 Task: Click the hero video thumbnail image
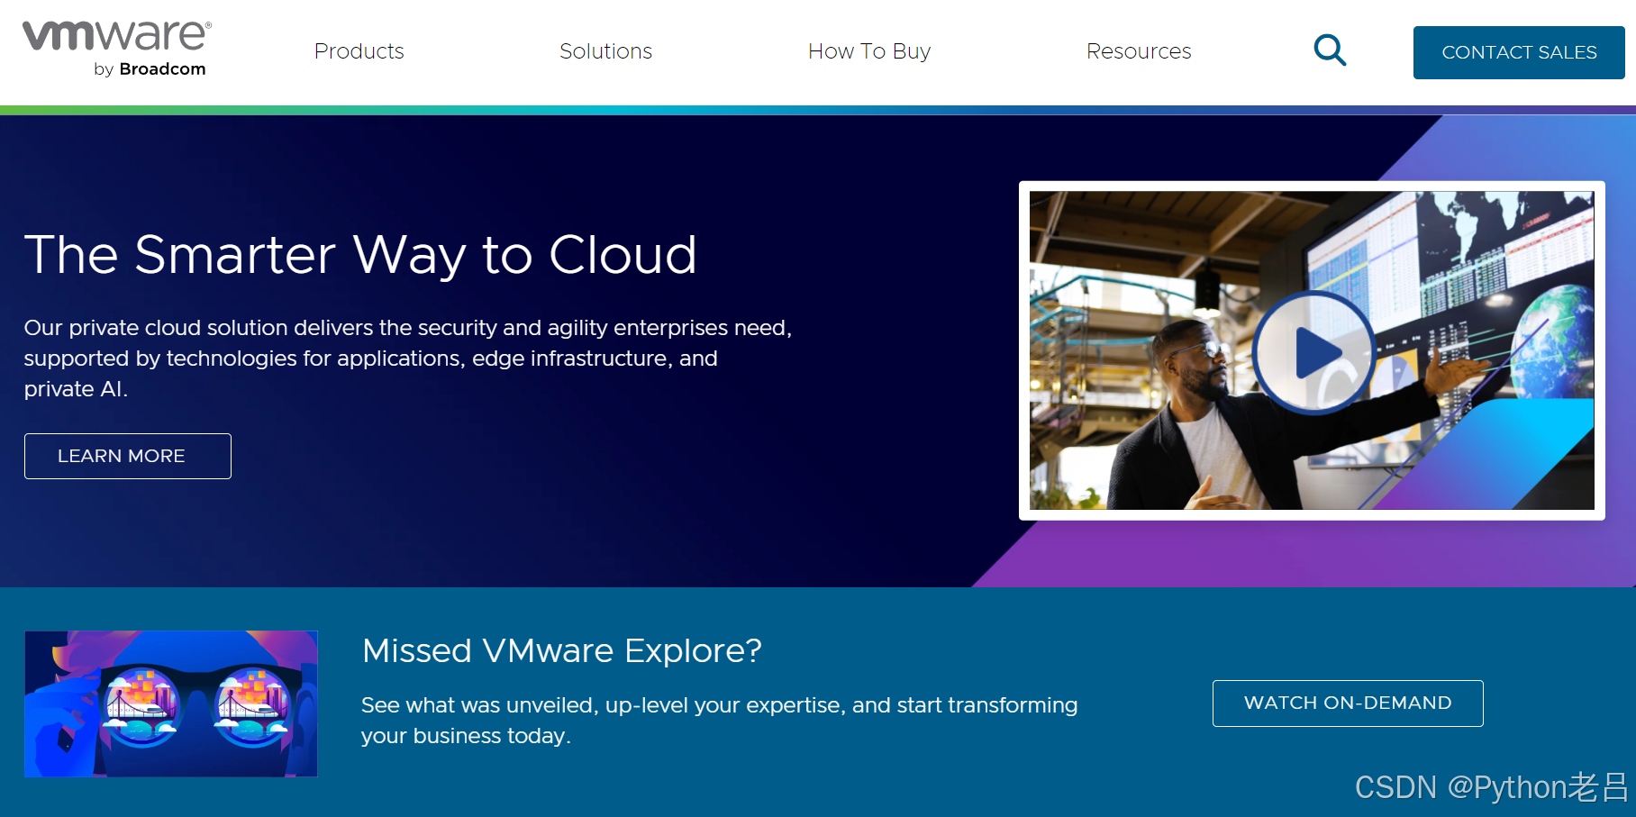coord(1312,350)
